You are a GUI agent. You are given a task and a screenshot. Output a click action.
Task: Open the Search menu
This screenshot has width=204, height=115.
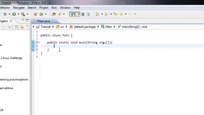[32, 8]
